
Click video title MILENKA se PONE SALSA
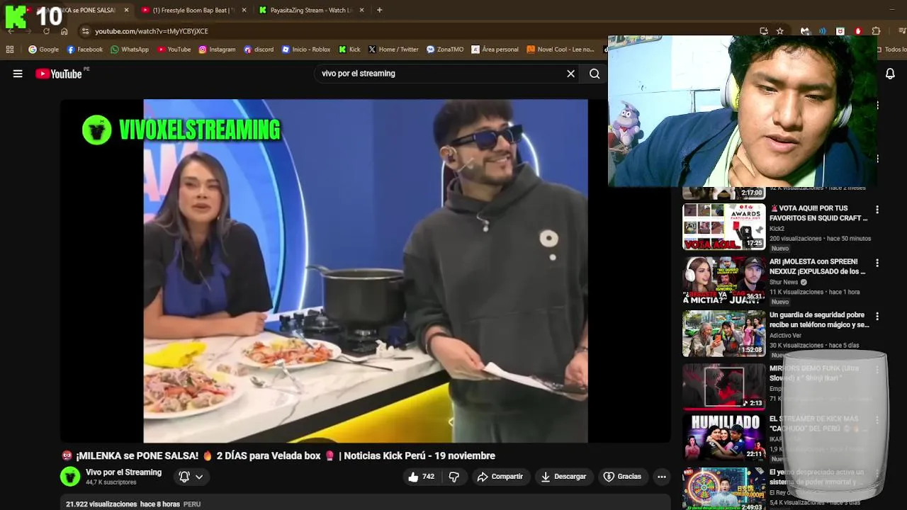point(278,456)
